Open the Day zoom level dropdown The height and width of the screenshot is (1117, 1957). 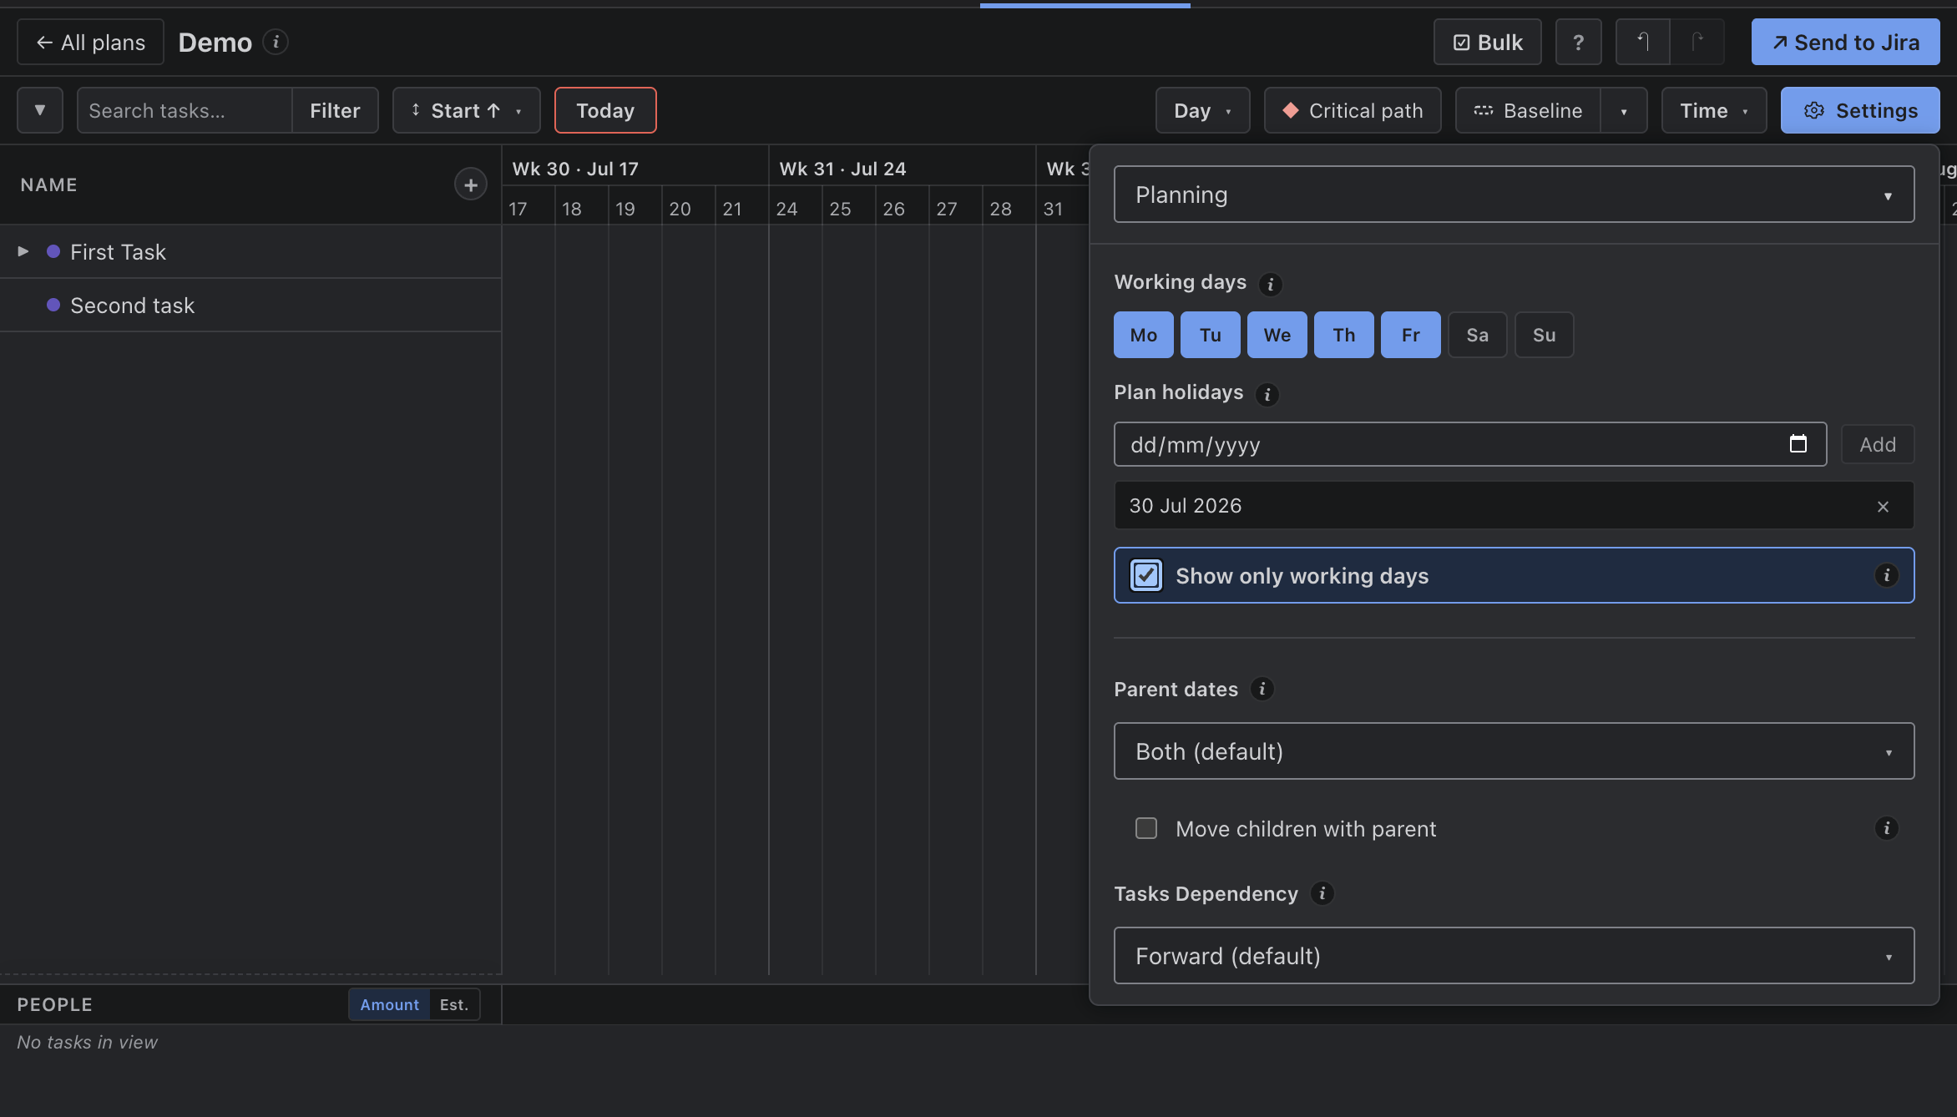1202,110
